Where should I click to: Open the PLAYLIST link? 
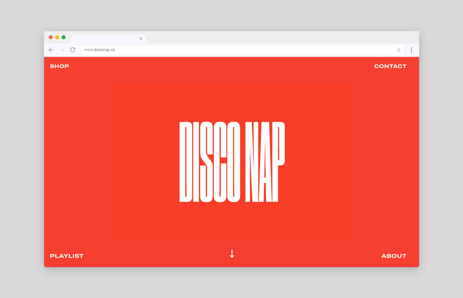(67, 256)
